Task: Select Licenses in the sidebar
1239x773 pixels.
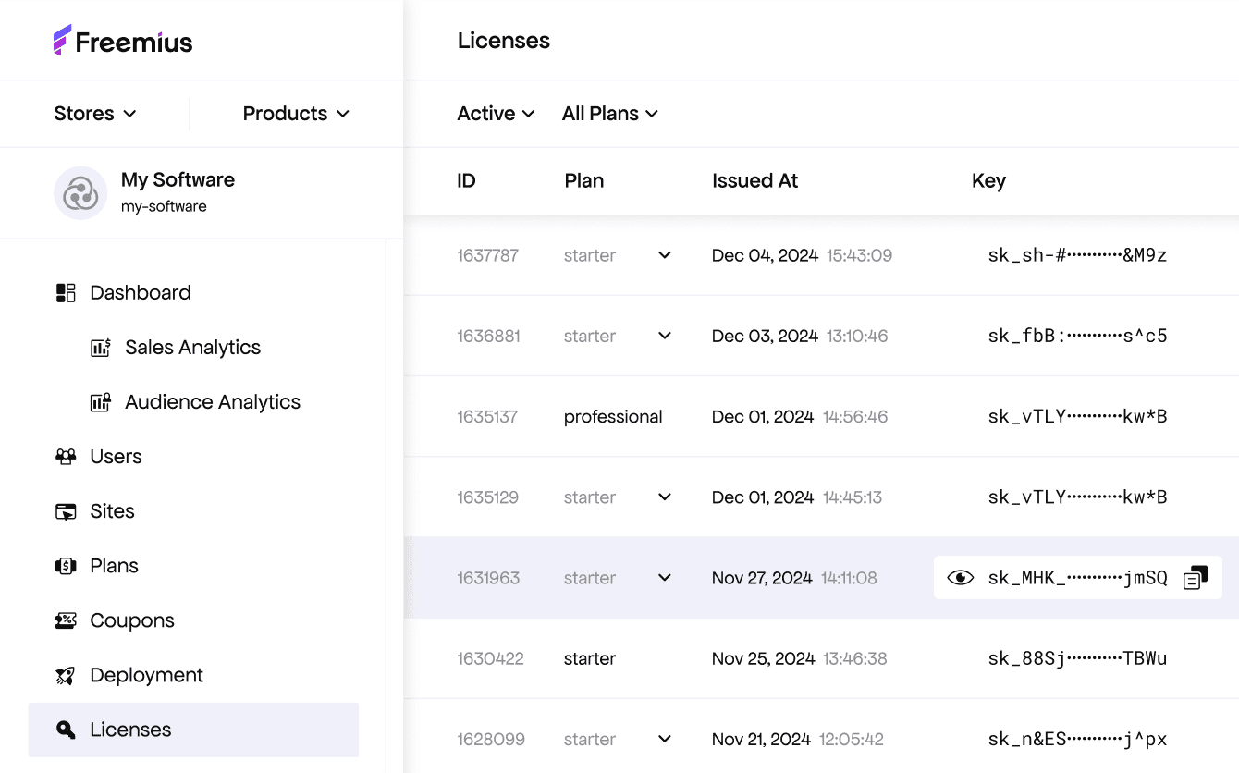Action: [x=130, y=730]
